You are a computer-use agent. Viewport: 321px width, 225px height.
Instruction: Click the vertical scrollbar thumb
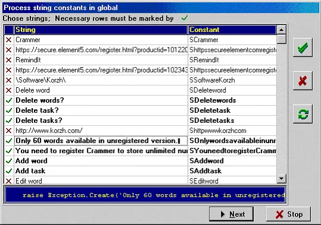(282, 39)
